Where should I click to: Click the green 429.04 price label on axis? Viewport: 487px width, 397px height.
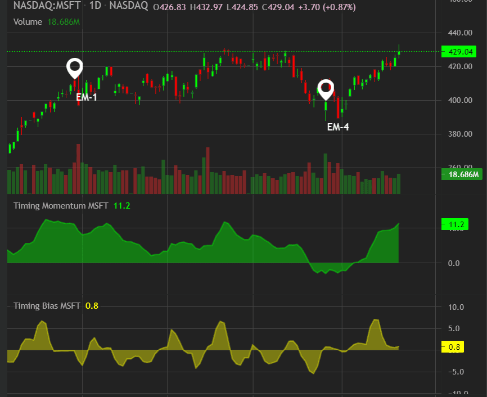point(459,52)
